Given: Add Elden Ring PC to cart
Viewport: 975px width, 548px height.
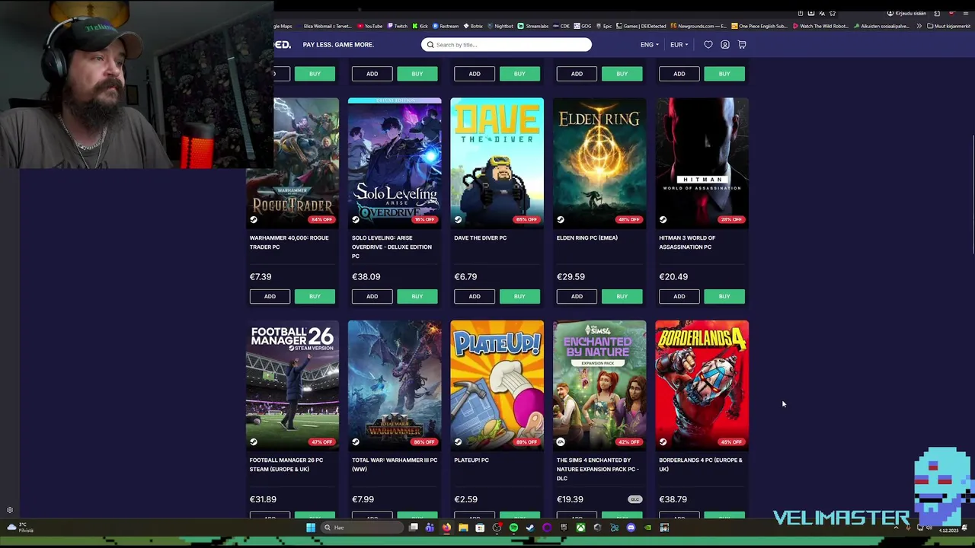Looking at the screenshot, I should click(577, 296).
